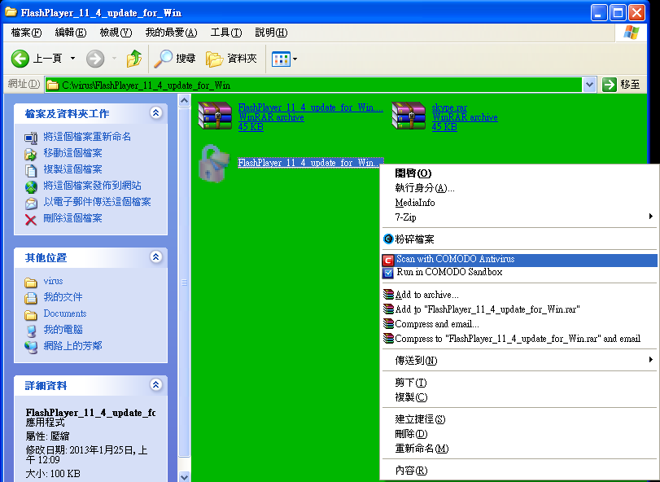Click 將這個檔案發佈到網站 publish link
Screen dimensions: 660x482
pyautogui.click(x=92, y=186)
